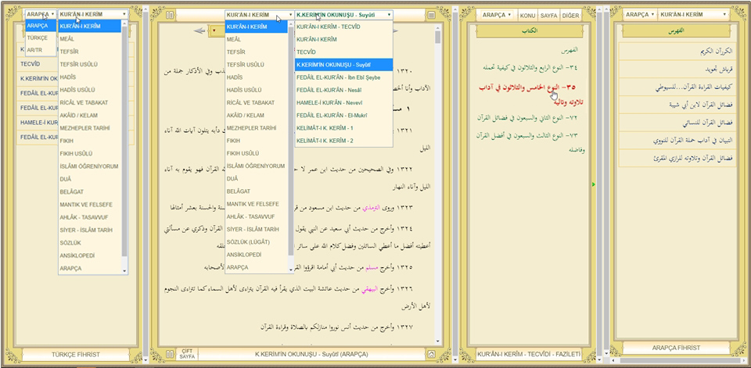Open the reading pane KUR'ÂN-I KERİM category dropdown
751x368 pixels.
259,15
